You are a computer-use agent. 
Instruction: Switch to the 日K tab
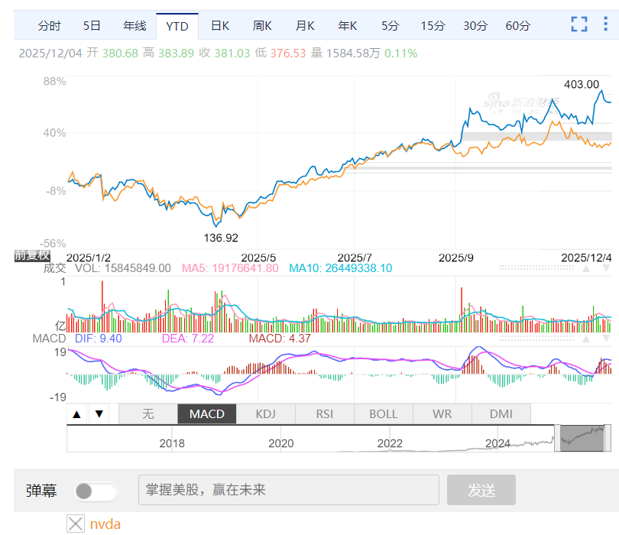(x=220, y=26)
